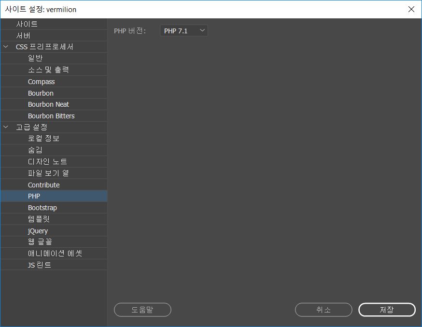Click the 취소 button to cancel
The width and height of the screenshot is (422, 327).
[324, 310]
